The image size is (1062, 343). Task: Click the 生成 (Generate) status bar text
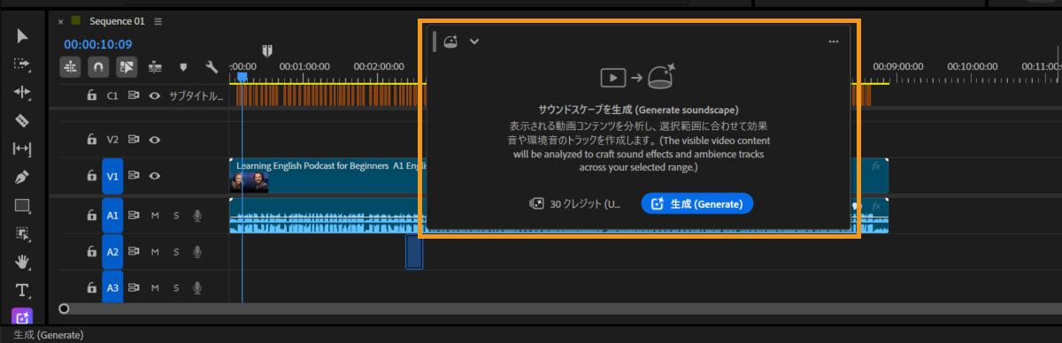48,335
